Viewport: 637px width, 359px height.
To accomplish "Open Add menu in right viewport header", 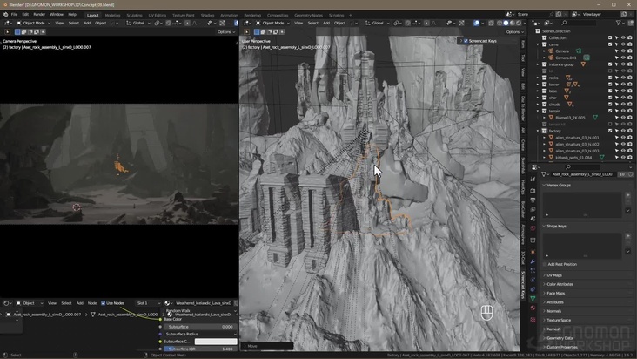I will coord(326,24).
